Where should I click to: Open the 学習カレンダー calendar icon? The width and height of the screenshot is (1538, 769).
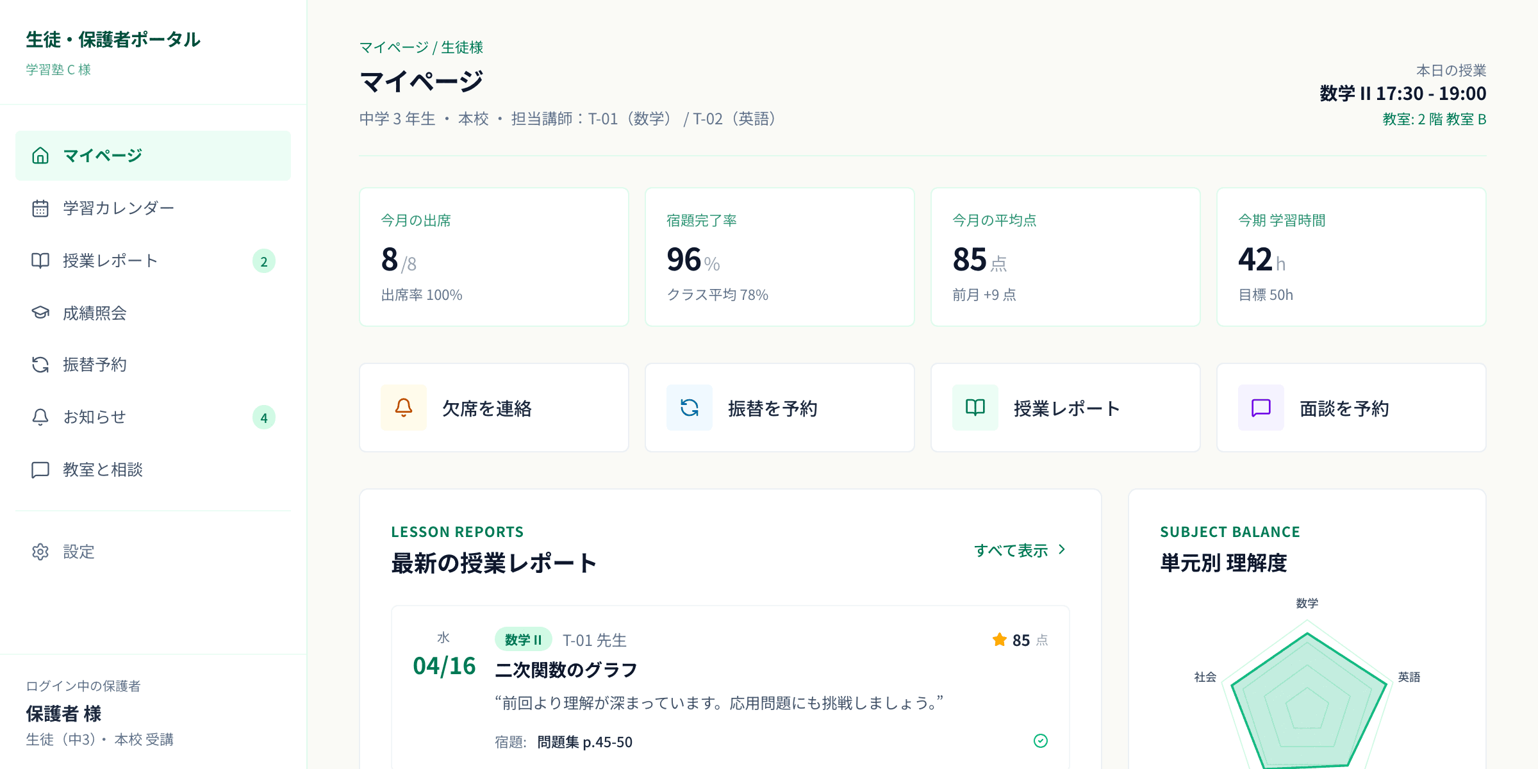(x=40, y=207)
